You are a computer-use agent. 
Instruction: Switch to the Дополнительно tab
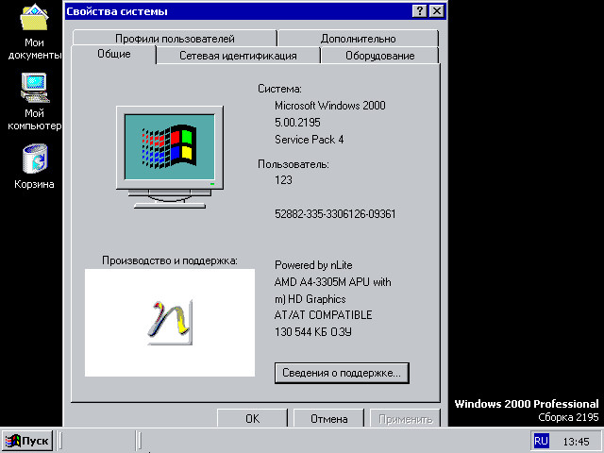click(358, 38)
